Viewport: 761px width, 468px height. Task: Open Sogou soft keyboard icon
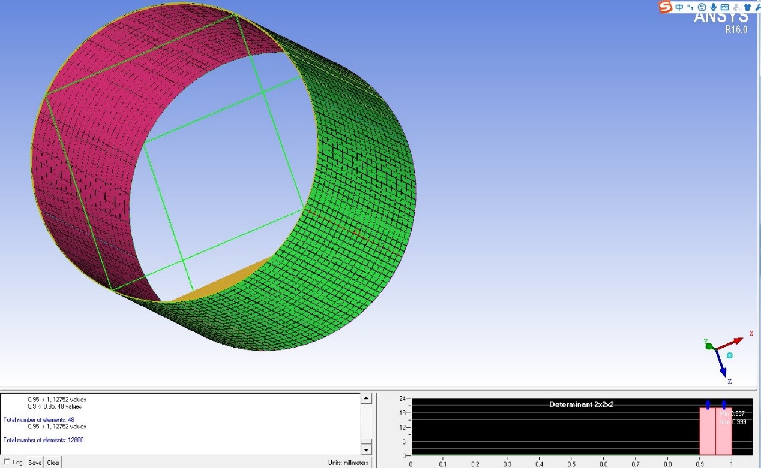point(724,7)
